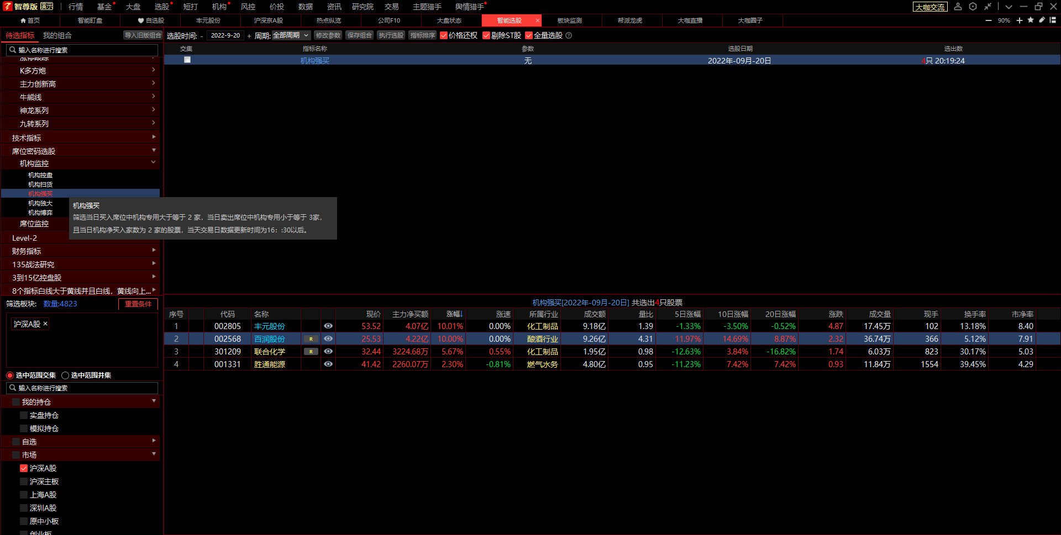Switch to the 我的组合 tab
Viewport: 1061px width, 535px height.
(x=57, y=35)
